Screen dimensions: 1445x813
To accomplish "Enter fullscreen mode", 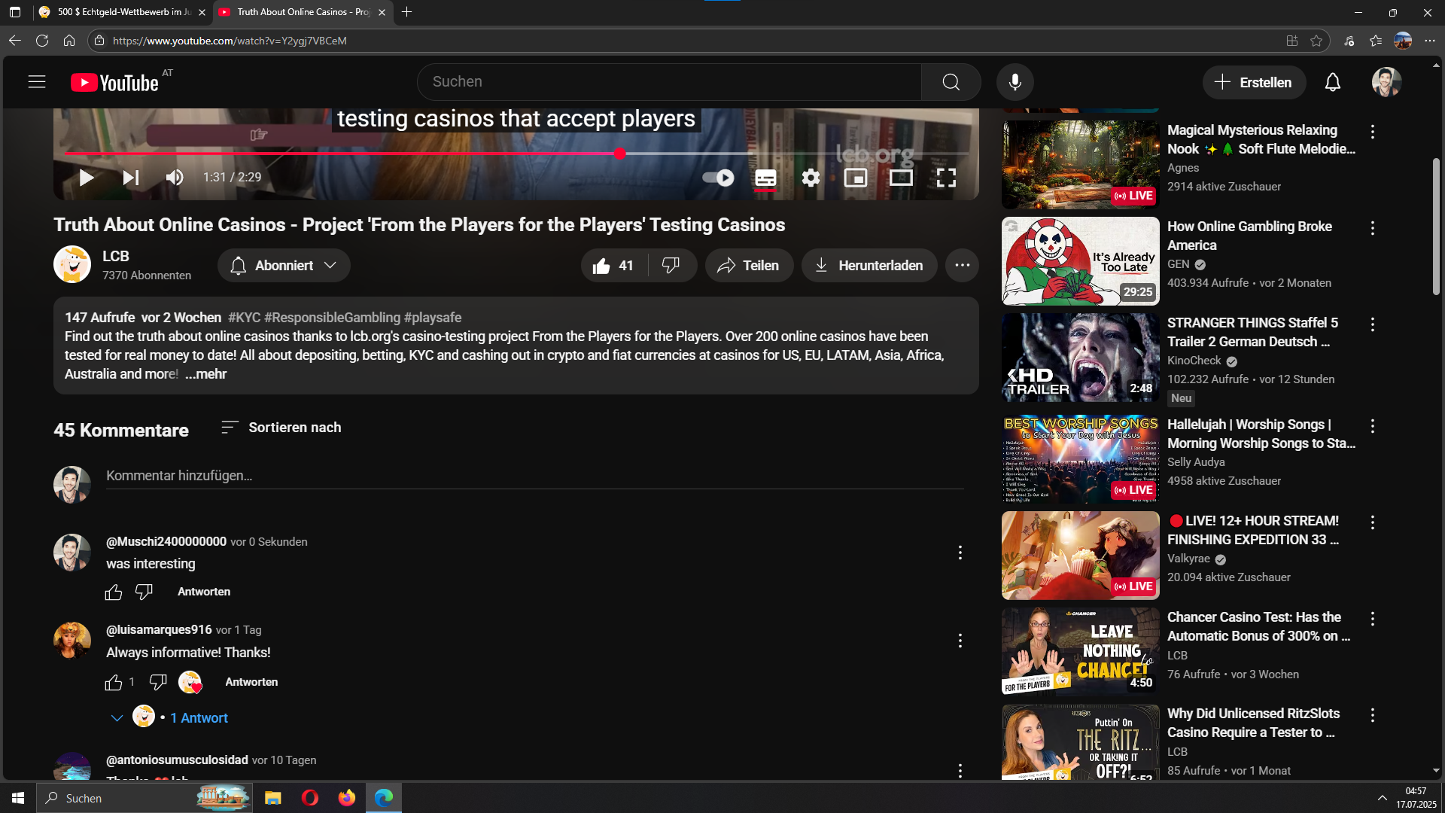I will [x=946, y=178].
